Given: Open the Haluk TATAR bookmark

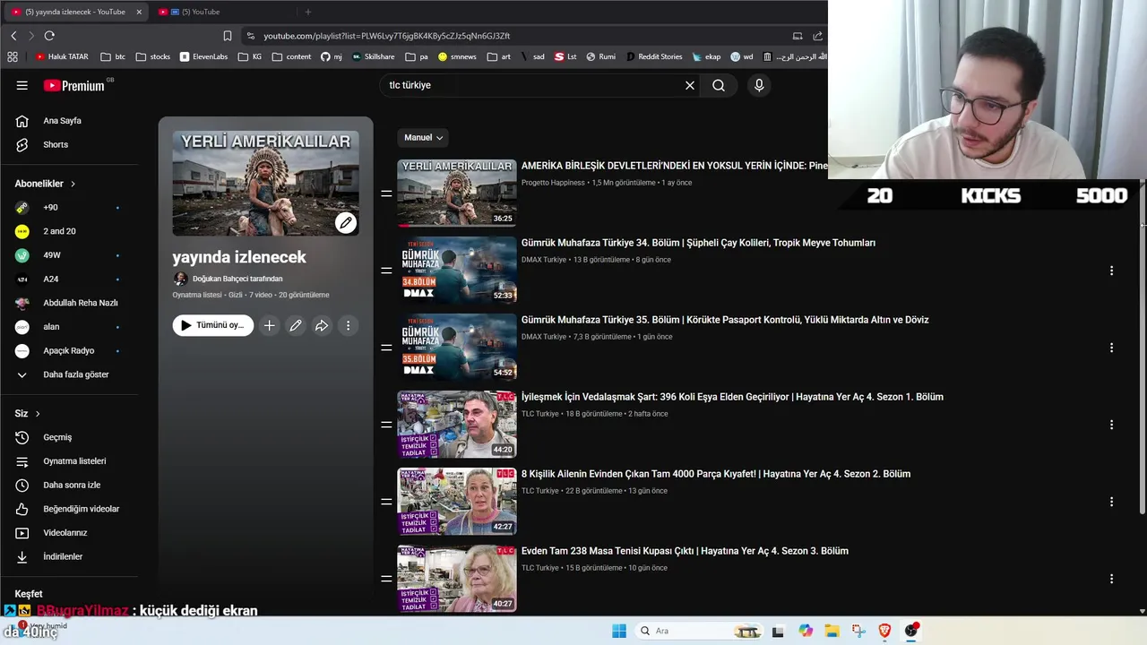Looking at the screenshot, I should pos(62,56).
